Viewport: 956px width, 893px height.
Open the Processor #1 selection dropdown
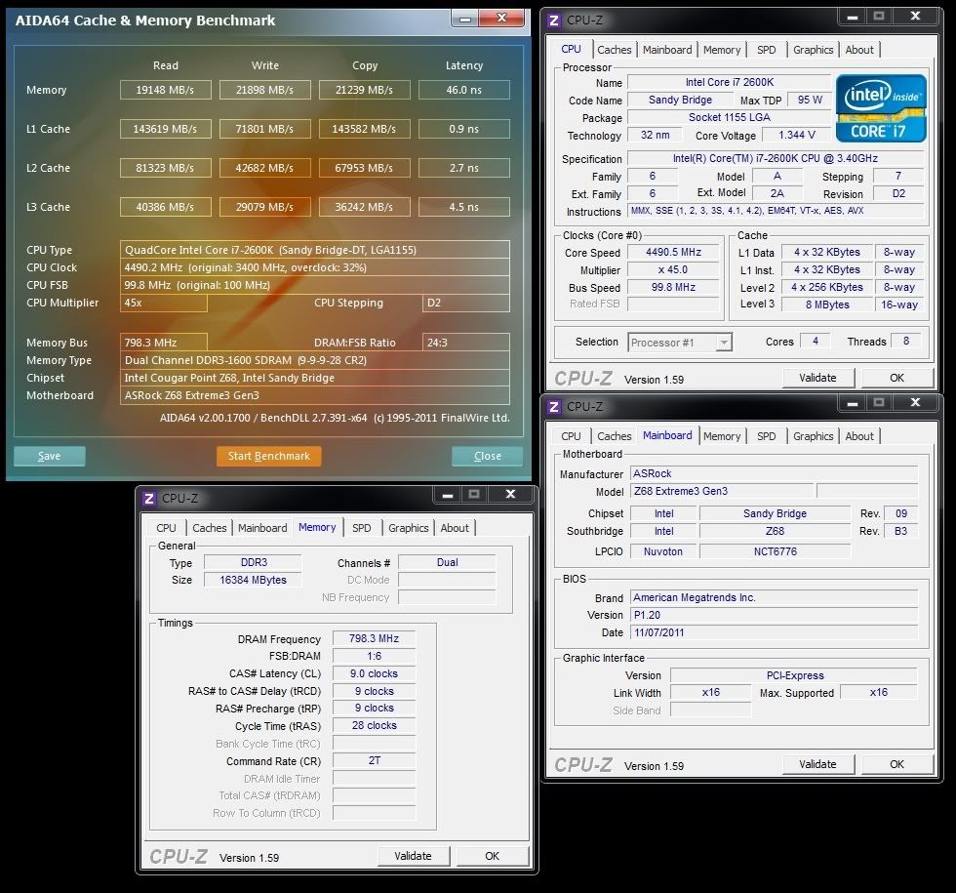pos(680,343)
